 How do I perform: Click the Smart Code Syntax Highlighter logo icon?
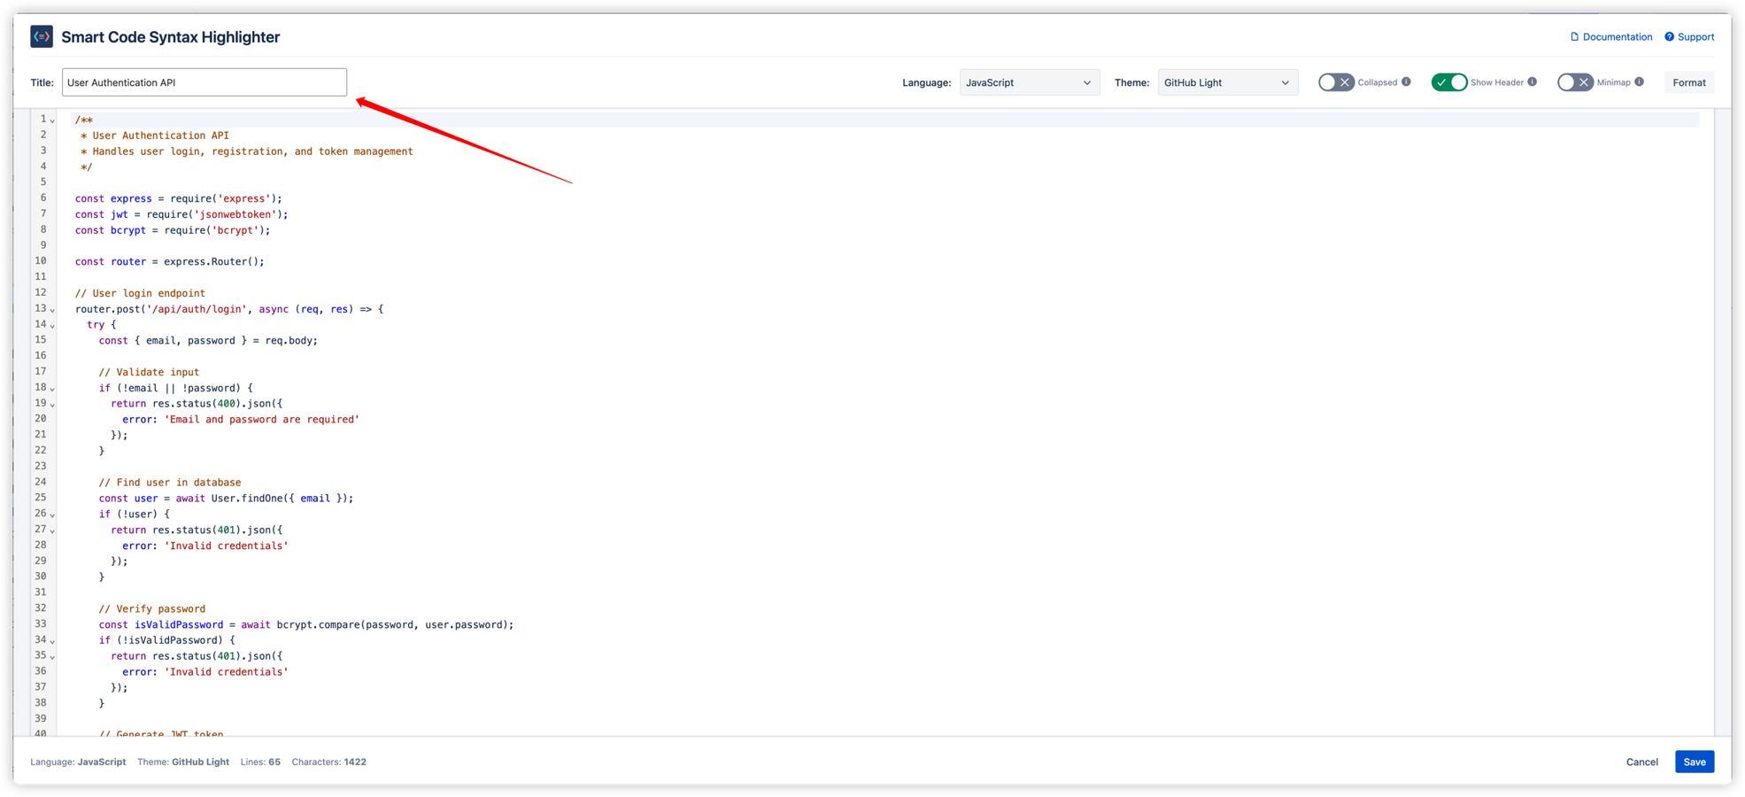[x=41, y=36]
